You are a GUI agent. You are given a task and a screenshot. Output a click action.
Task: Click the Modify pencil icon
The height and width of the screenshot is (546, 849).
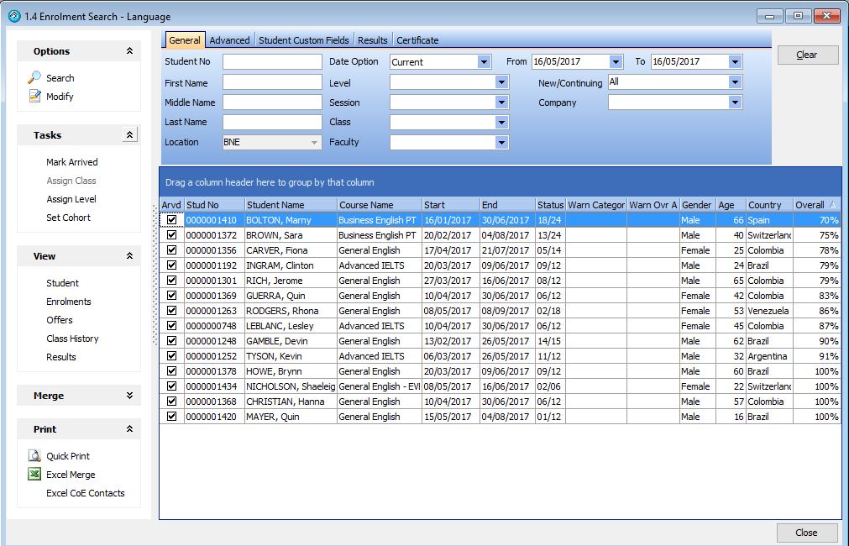34,96
